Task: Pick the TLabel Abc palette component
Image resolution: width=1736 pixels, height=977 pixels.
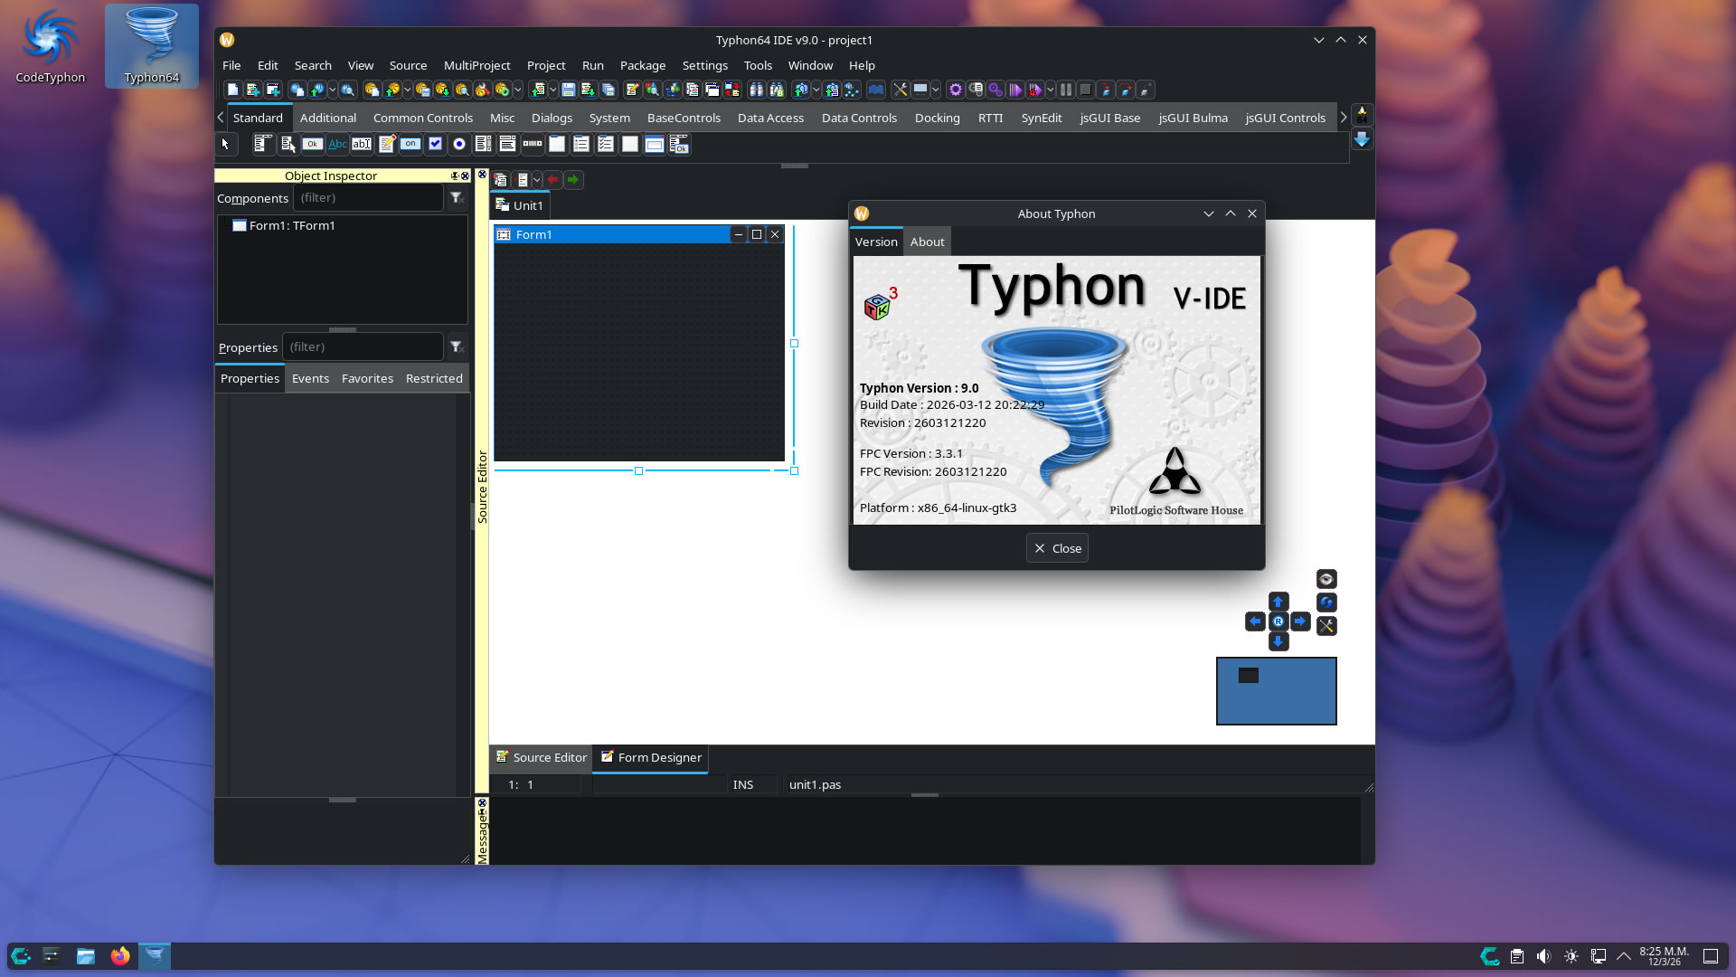Action: [336, 144]
